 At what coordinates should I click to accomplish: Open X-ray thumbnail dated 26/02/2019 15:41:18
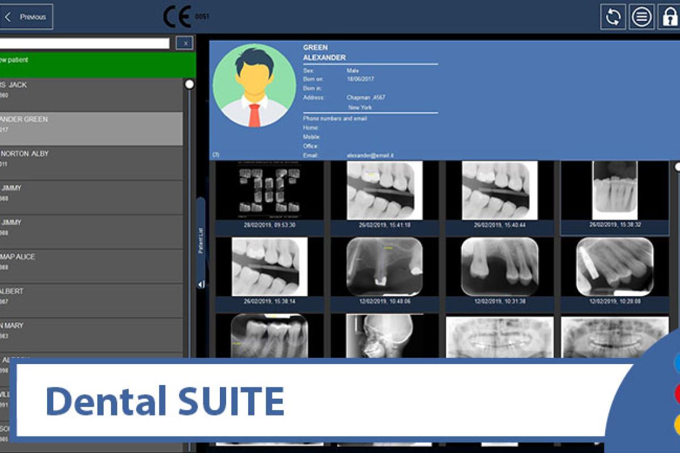click(x=385, y=191)
